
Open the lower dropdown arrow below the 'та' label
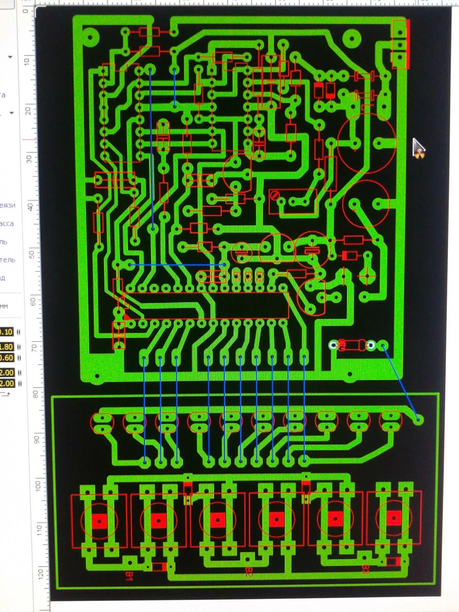click(12, 113)
